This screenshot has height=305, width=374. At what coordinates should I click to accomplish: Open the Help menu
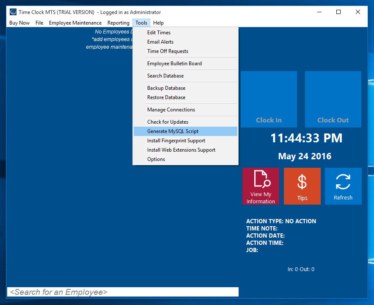pyautogui.click(x=158, y=23)
